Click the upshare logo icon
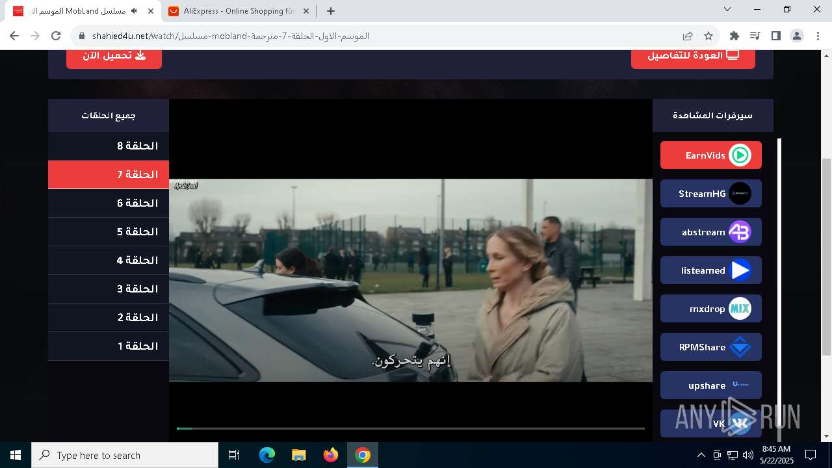Viewport: 832px width, 468px height. 740,385
